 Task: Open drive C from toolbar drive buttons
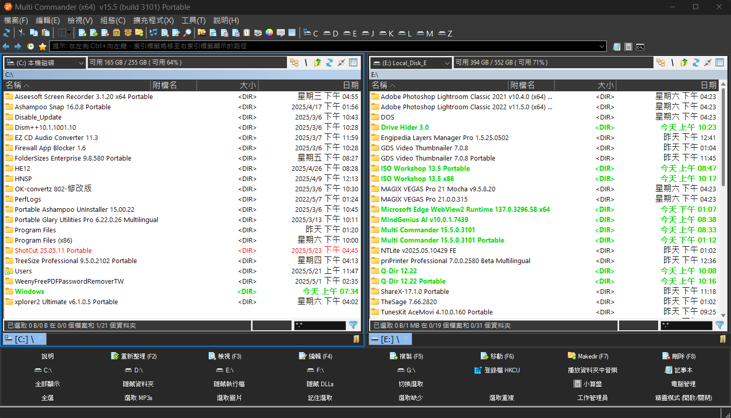pos(311,33)
